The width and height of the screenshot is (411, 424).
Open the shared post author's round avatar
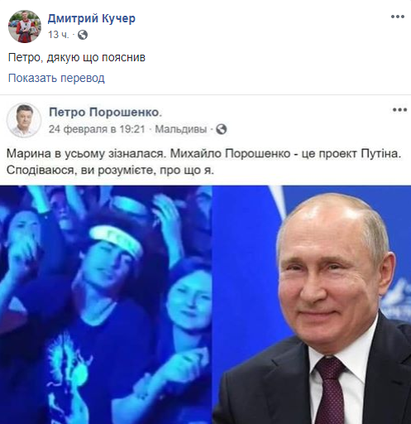coord(24,120)
